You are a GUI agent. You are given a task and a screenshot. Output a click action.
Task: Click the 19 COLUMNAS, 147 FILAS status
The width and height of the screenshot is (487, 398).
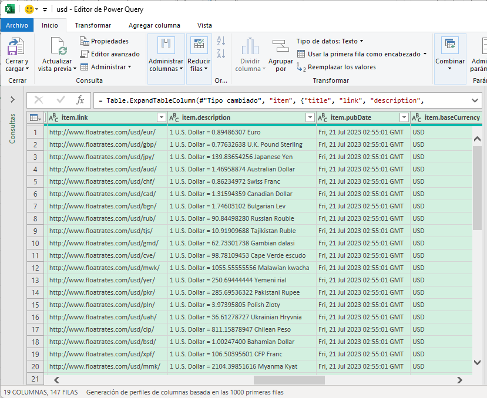click(41, 392)
